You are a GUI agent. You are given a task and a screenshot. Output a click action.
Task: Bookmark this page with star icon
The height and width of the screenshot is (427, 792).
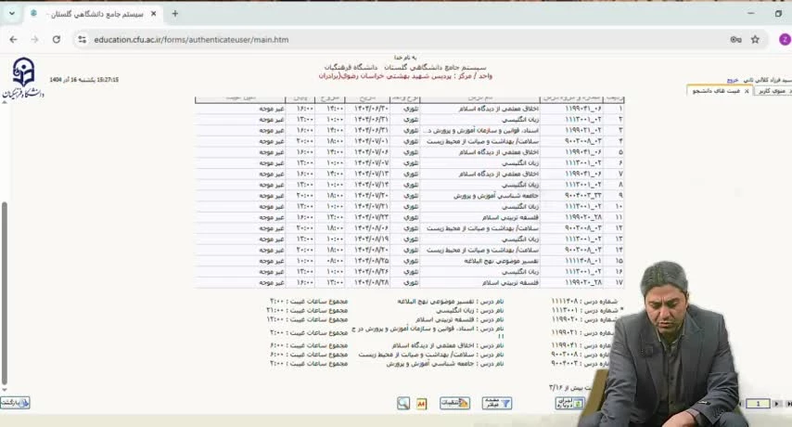click(755, 40)
